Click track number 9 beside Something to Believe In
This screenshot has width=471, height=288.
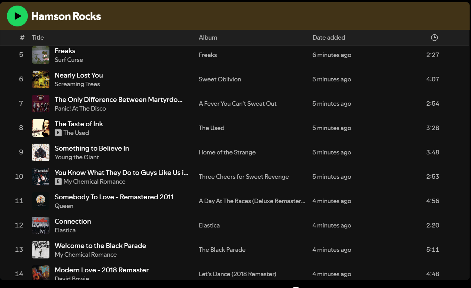point(21,152)
